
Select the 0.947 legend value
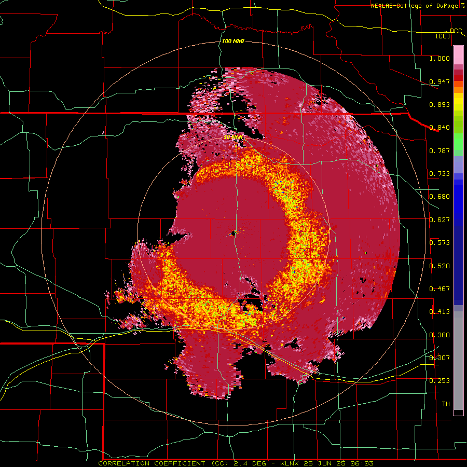[x=439, y=81]
